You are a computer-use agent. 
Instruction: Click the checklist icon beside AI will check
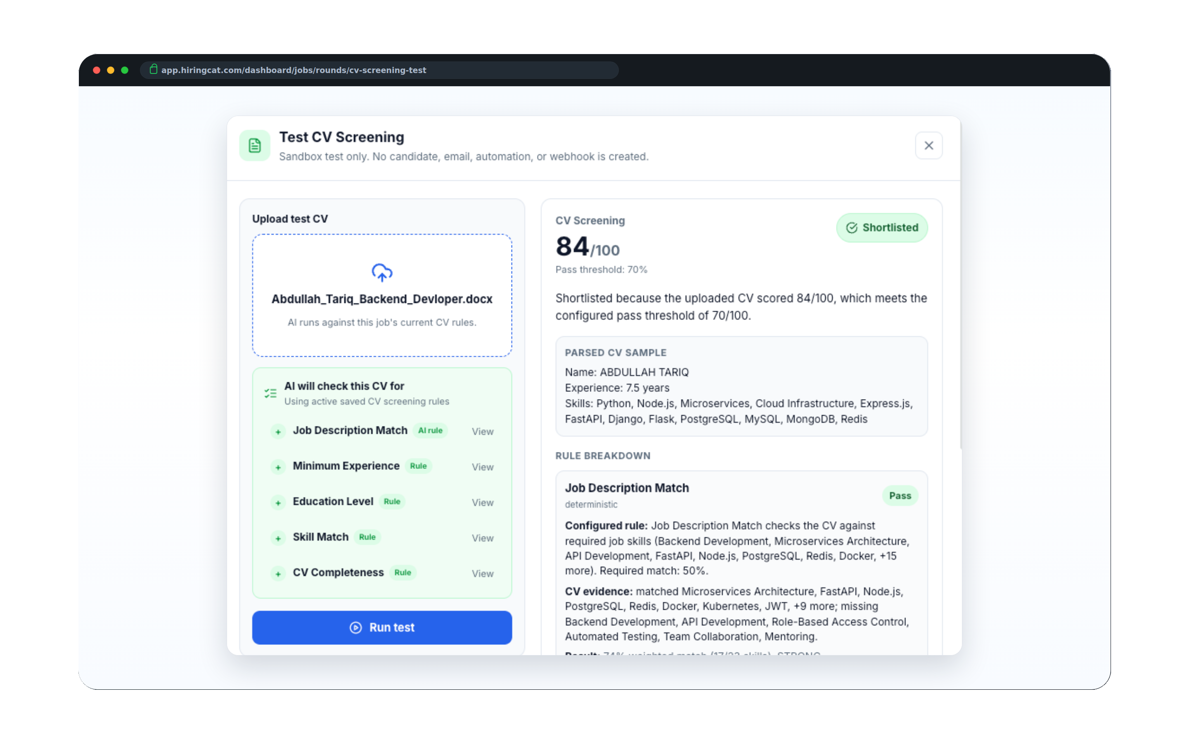(270, 393)
